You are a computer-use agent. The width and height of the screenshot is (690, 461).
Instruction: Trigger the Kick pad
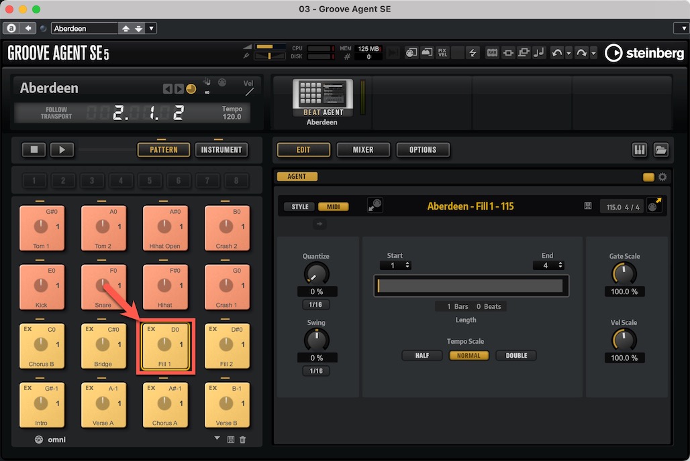point(42,287)
